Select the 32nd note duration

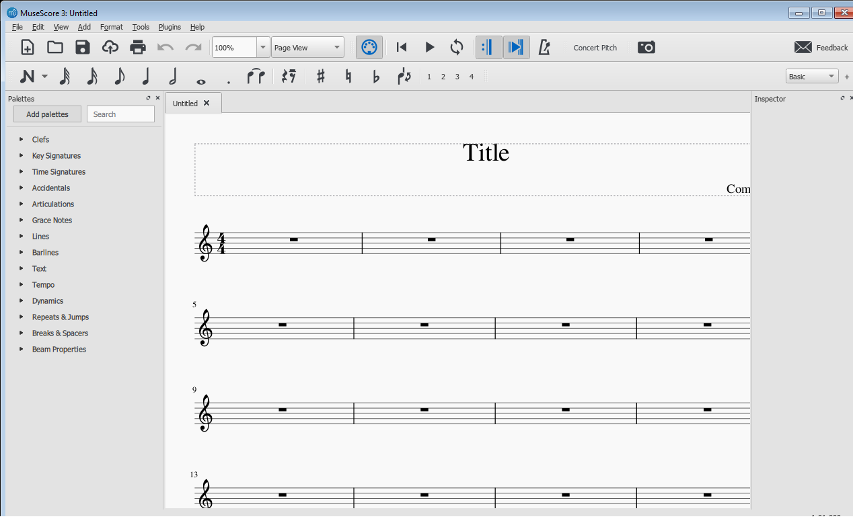[65, 77]
